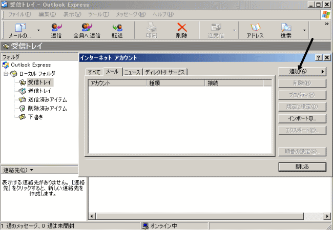Open the 編集(E) menu
Screen dimensions: 333x230
tap(47, 14)
